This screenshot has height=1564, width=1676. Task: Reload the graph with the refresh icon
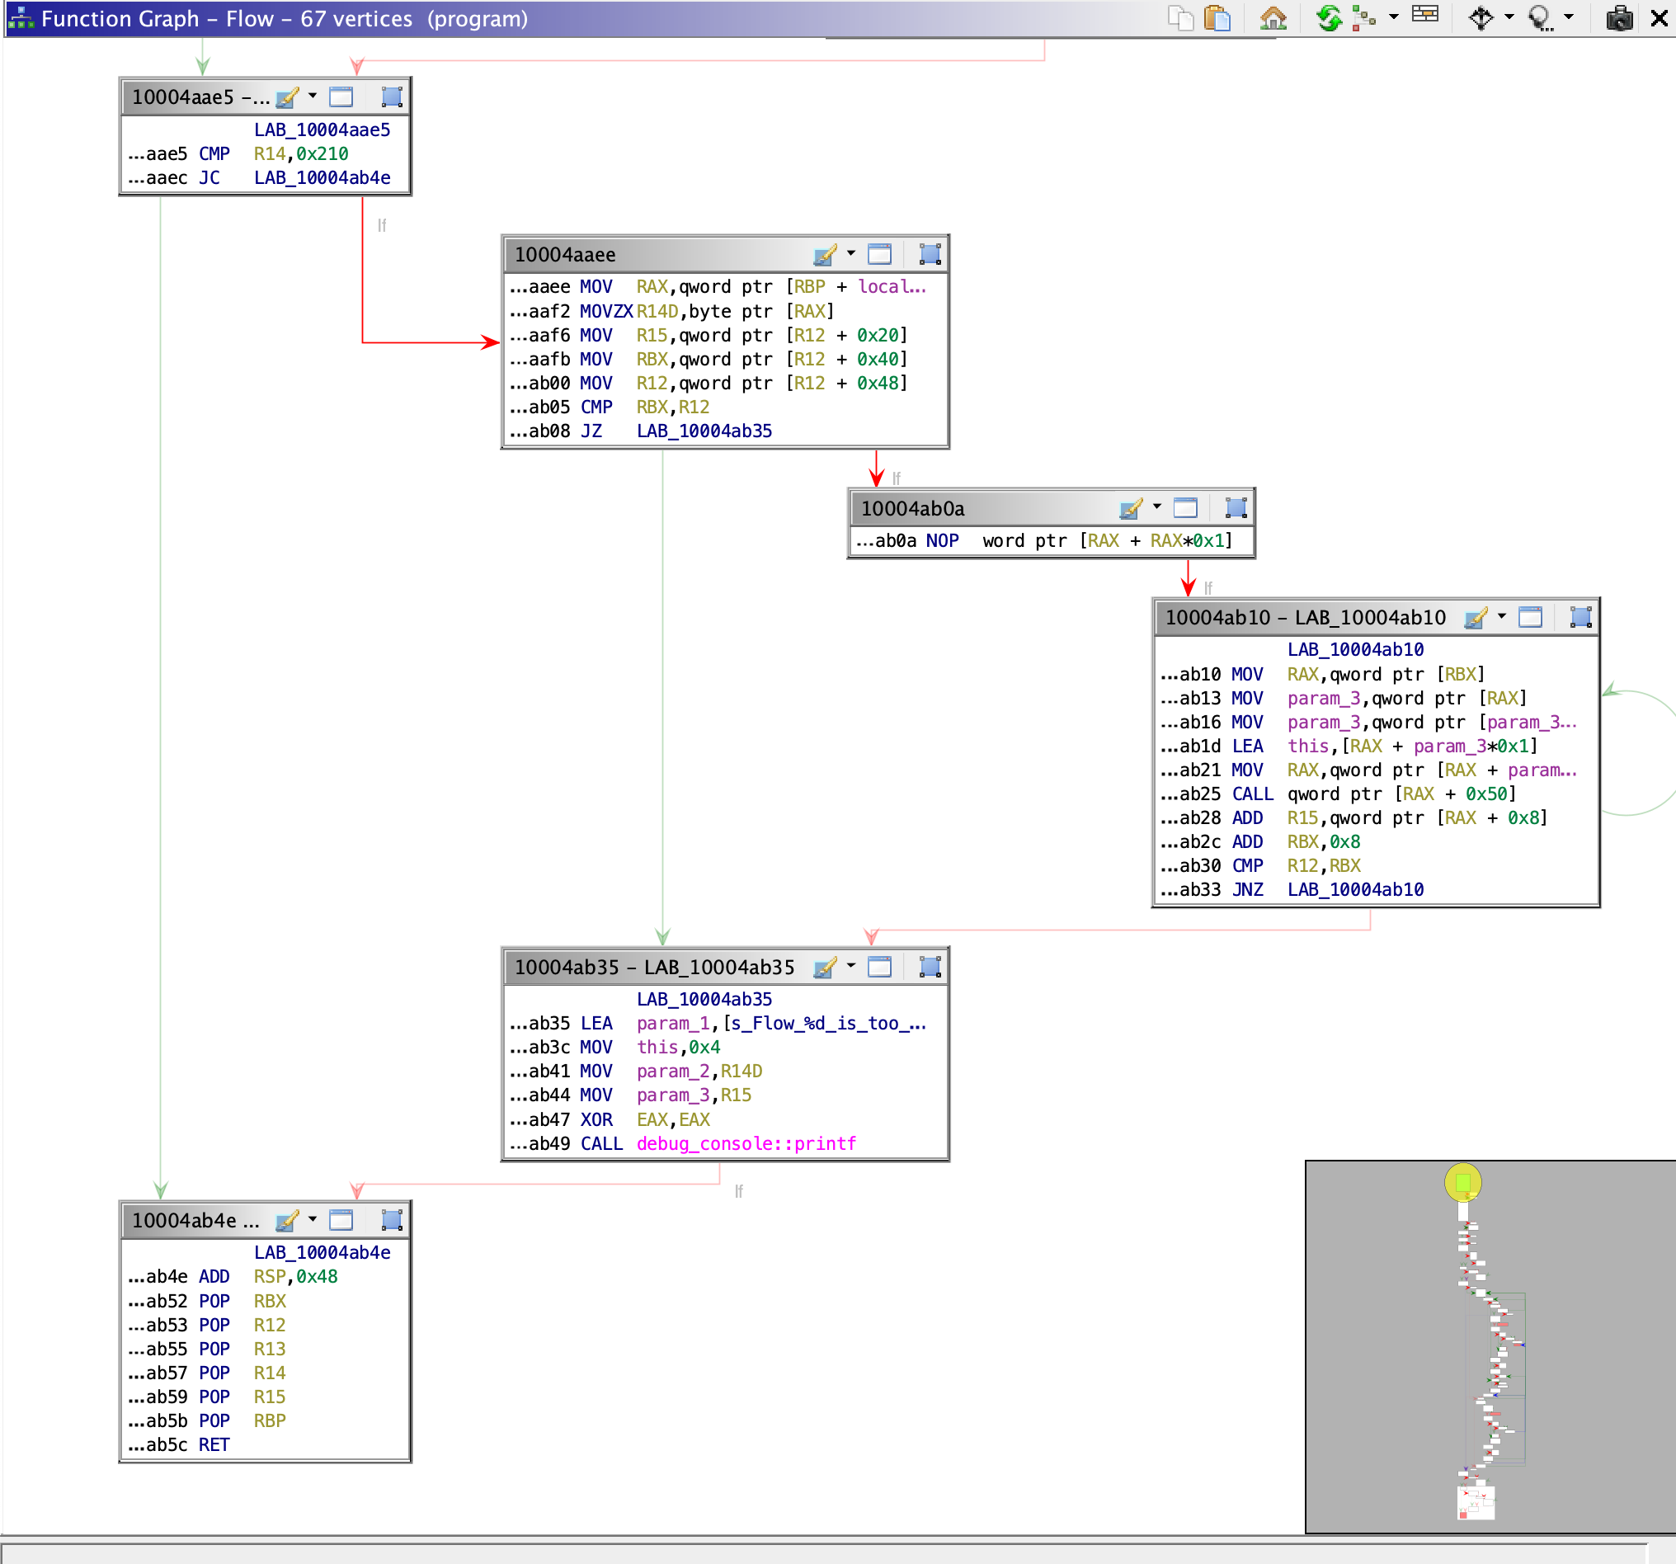[1329, 17]
